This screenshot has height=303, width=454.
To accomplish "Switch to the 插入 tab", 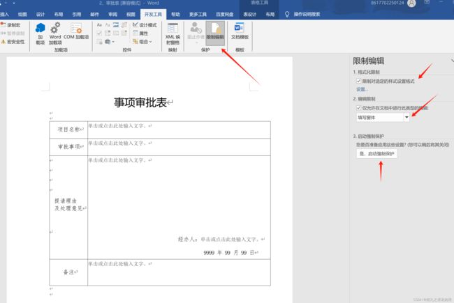I will pyautogui.click(x=5, y=14).
